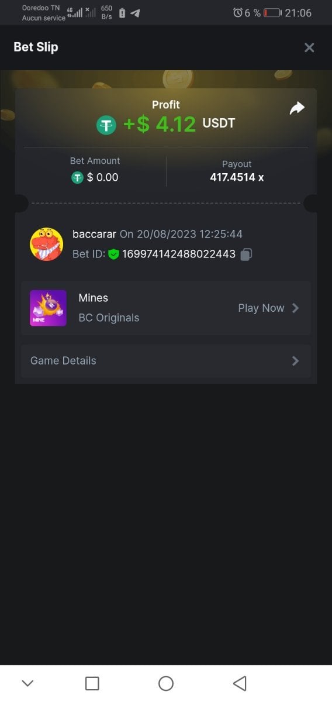
Task: Open the Game Details row
Action: click(x=166, y=361)
